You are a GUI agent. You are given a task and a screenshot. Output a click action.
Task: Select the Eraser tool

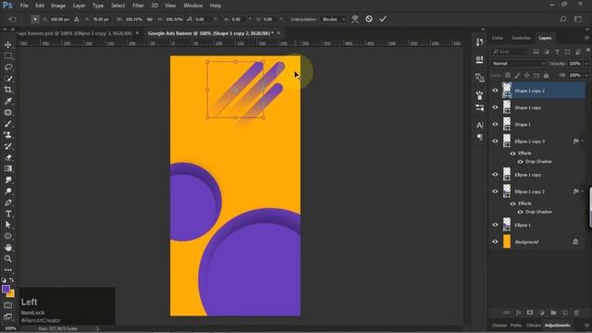click(8, 157)
